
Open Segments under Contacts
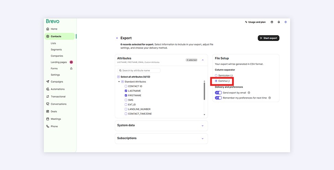pos(56,49)
